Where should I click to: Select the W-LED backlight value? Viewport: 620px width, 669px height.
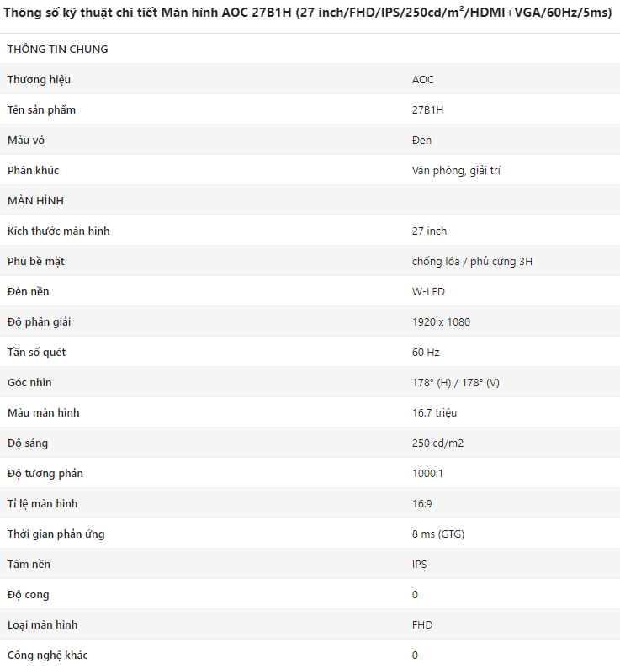click(428, 291)
